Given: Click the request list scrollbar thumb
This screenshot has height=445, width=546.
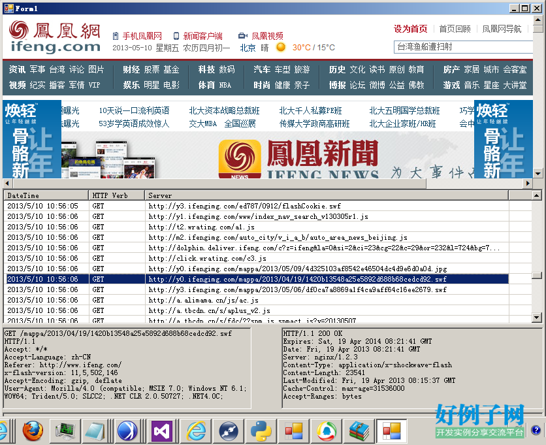Looking at the screenshot, I should [x=537, y=275].
